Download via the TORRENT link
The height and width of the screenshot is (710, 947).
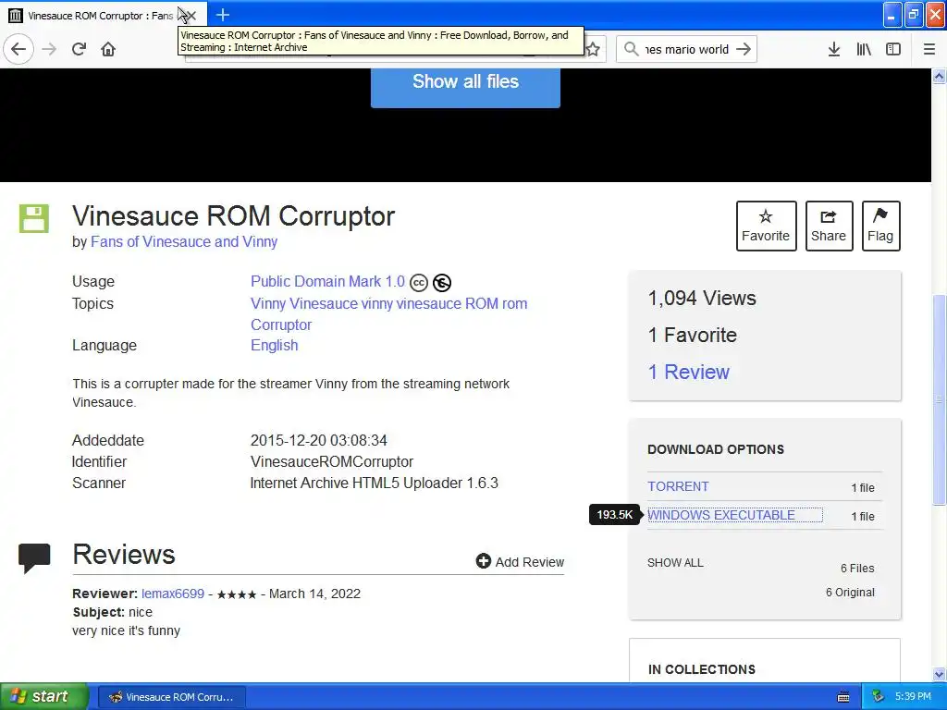[x=678, y=486]
